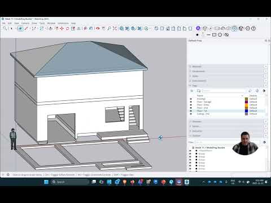271x203 pixels.
Task: Click the Add Tag plus icon
Action: [x=192, y=91]
